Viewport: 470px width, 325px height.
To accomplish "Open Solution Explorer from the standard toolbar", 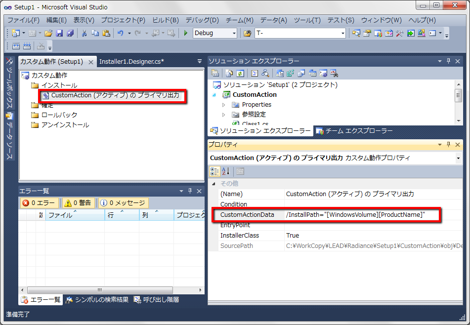I will [356, 33].
